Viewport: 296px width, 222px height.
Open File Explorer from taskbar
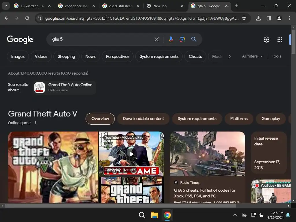[154, 215]
